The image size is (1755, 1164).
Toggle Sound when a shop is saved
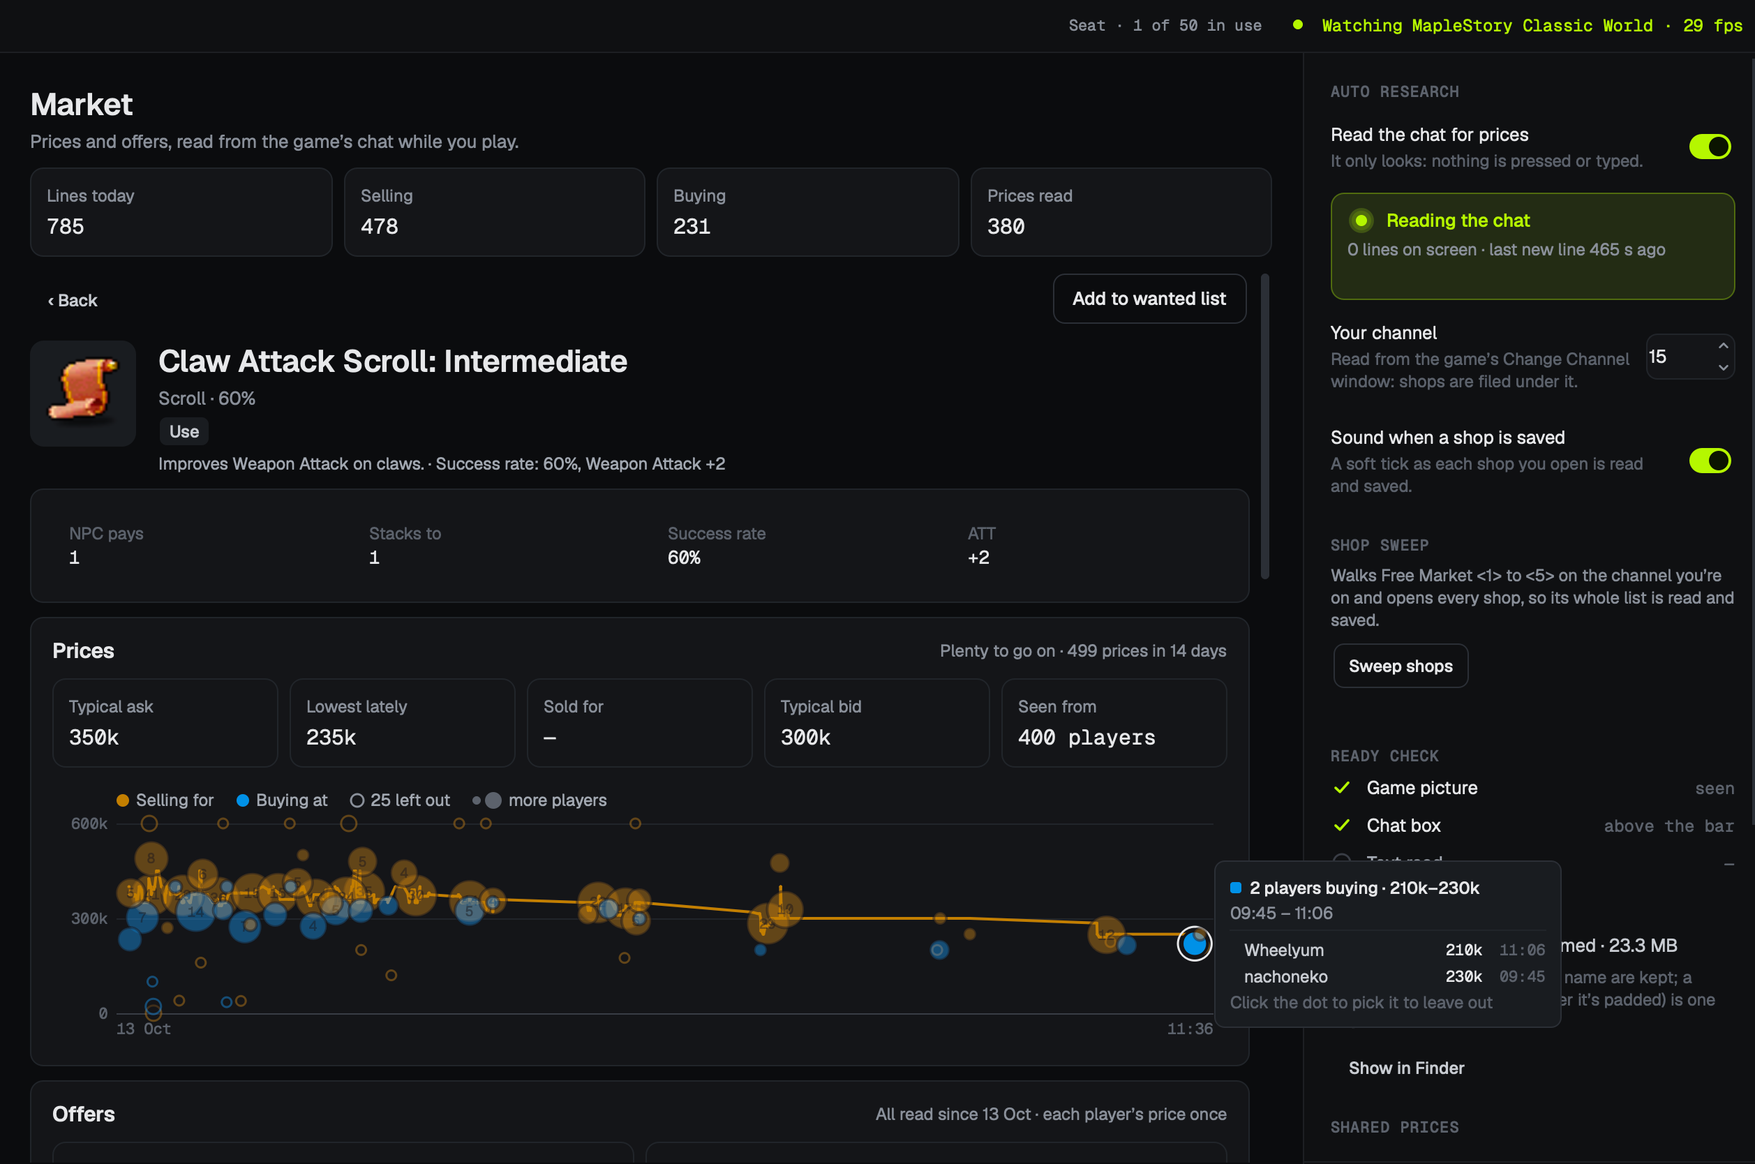click(x=1710, y=461)
